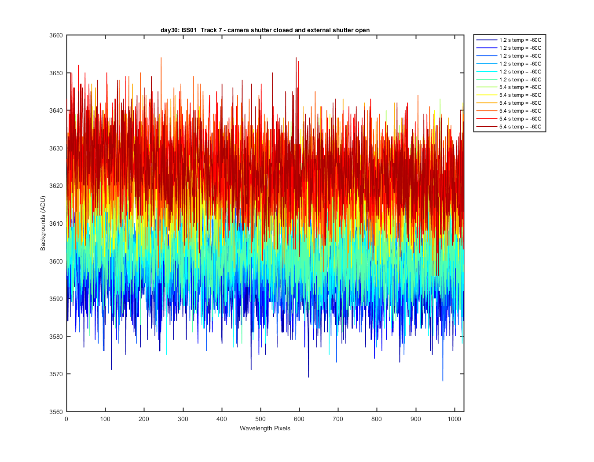The width and height of the screenshot is (594, 462).
Task: Click the y-axis tick label 3600
Action: tap(57, 261)
